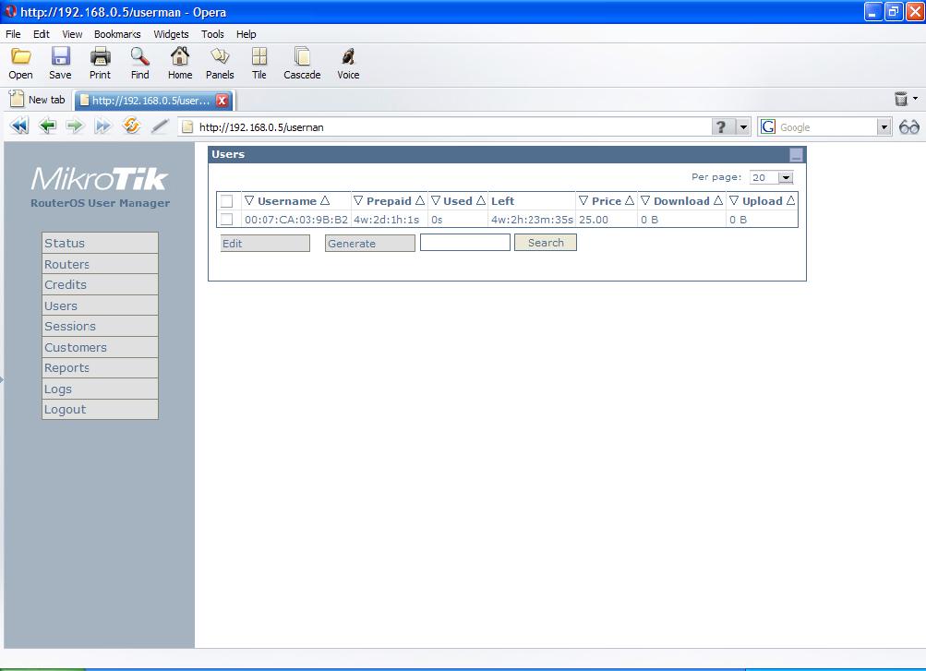Click the question mark address bar icon
Viewport: 926px width, 671px height.
pos(721,126)
